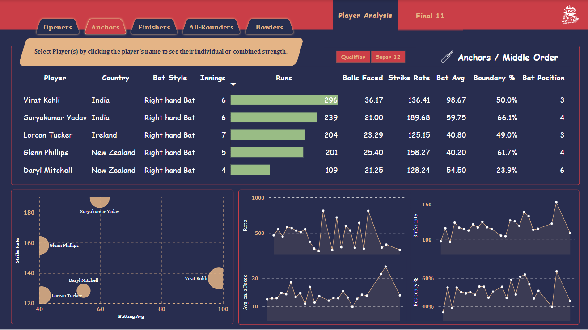The image size is (588, 330).
Task: Click the cricket bat icon
Action: coord(446,57)
